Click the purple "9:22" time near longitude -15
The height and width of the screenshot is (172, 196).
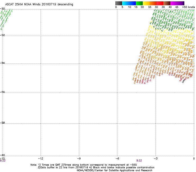click(3, 161)
